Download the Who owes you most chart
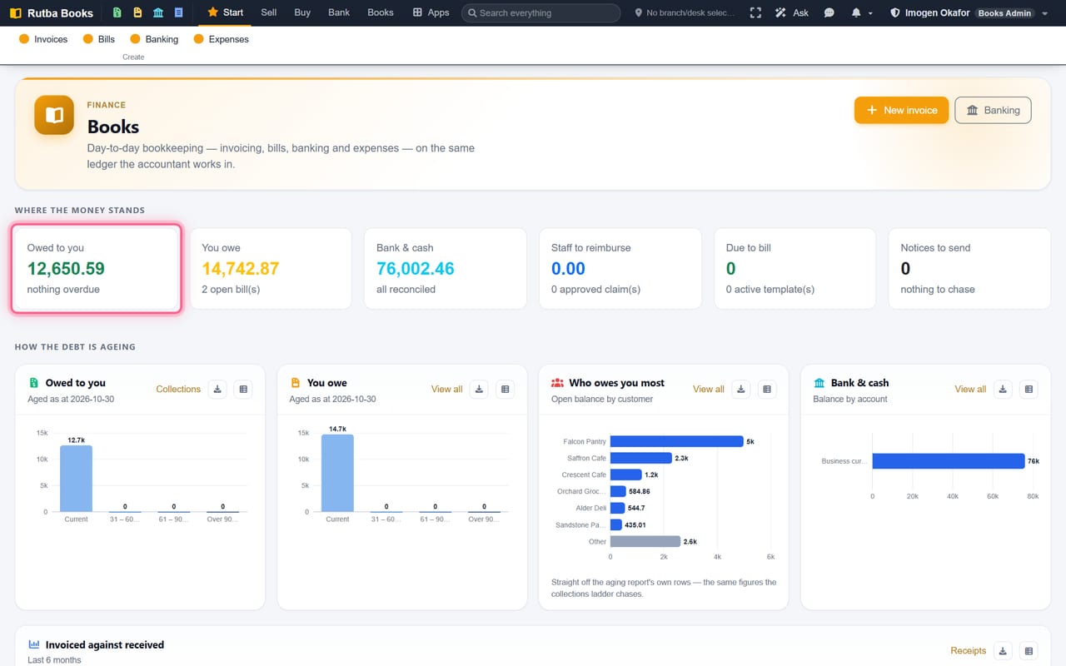This screenshot has width=1066, height=666. click(741, 389)
